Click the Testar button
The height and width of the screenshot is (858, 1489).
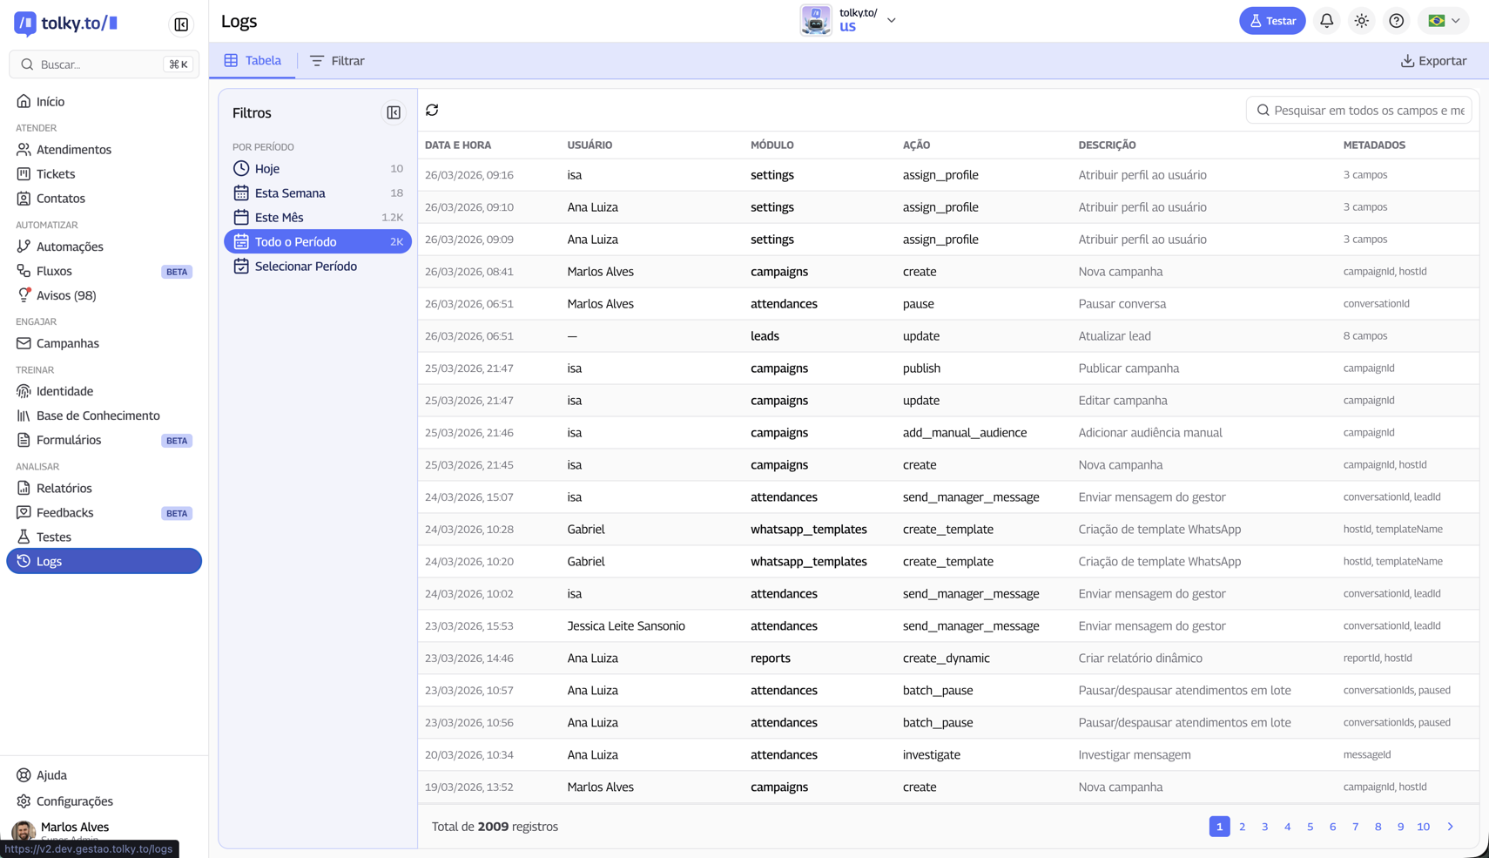tap(1271, 21)
